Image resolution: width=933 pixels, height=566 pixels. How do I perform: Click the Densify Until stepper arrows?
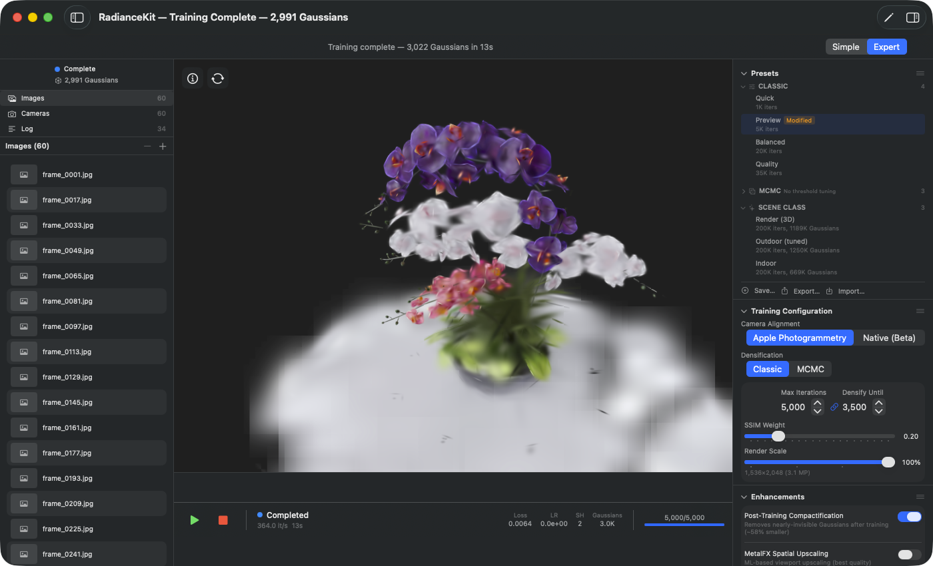[879, 407]
